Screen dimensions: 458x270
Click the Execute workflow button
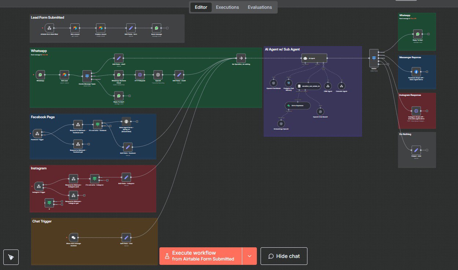tap(201, 256)
